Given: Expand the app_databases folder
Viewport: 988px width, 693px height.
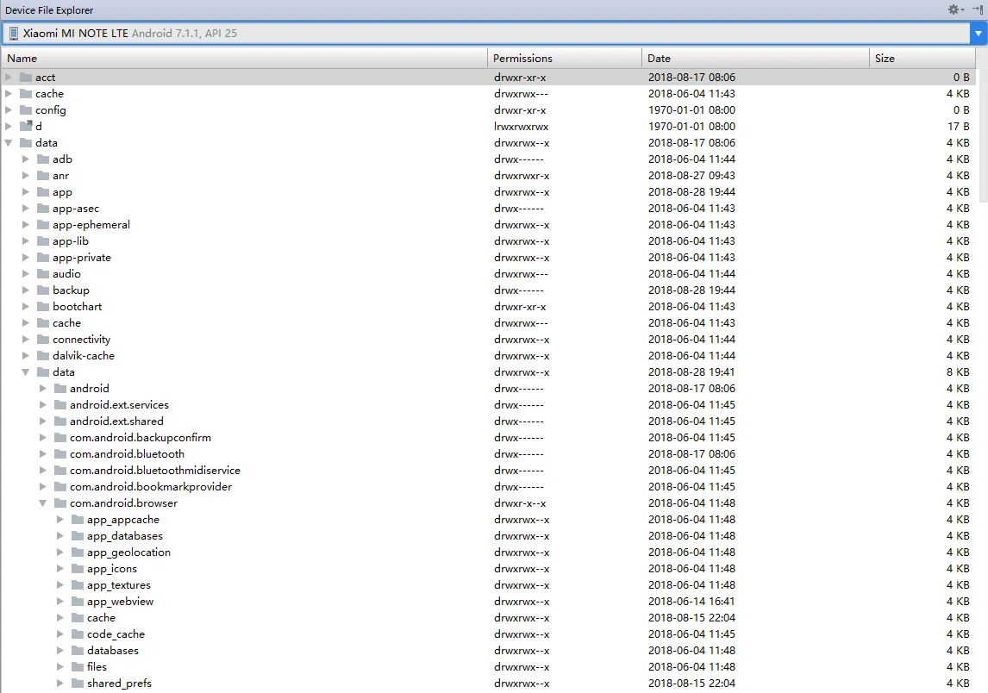Looking at the screenshot, I should click(x=59, y=535).
